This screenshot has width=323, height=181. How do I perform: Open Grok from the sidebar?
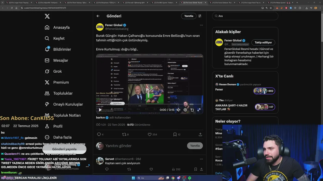[53, 71]
